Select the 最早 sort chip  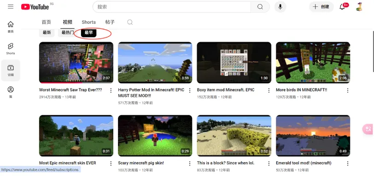(x=88, y=33)
